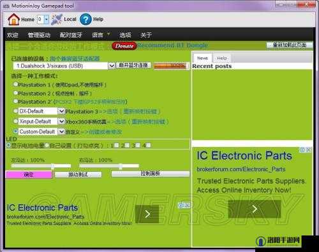This screenshot has height=252, width=319.
Task: Select the Custom-Default radio button
Action: (15, 131)
